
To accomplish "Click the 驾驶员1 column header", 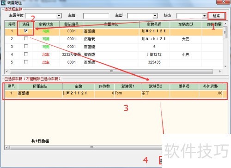I will 128,86.
